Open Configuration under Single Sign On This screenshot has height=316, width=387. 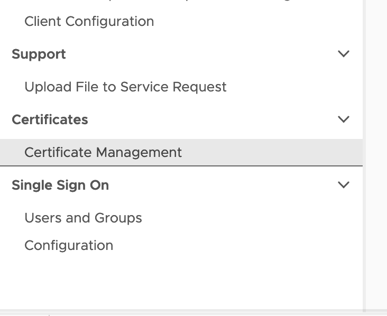69,246
